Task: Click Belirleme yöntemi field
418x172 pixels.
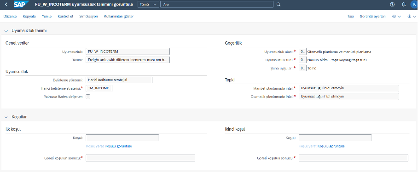Action: point(119,80)
